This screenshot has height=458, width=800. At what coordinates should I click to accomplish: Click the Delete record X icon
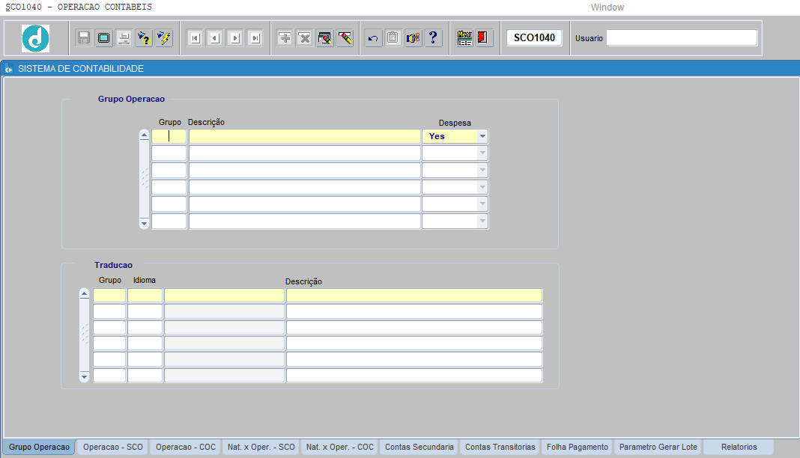click(304, 38)
